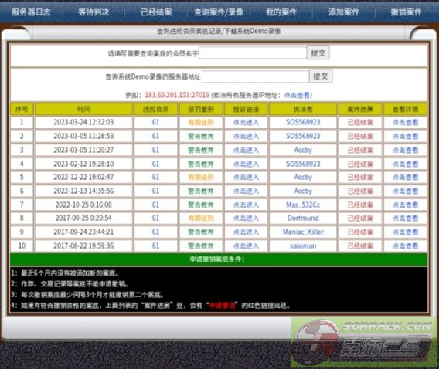Click the CS logo at bottom right
The image size is (439, 369).
click(x=364, y=343)
